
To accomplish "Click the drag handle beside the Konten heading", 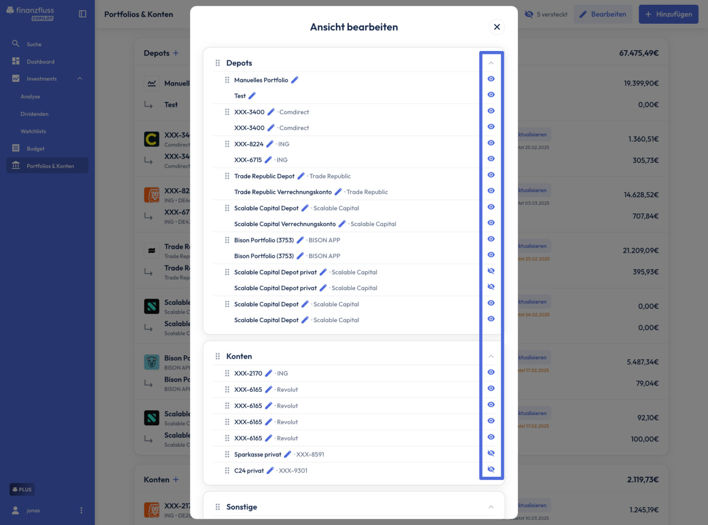I will [x=218, y=356].
